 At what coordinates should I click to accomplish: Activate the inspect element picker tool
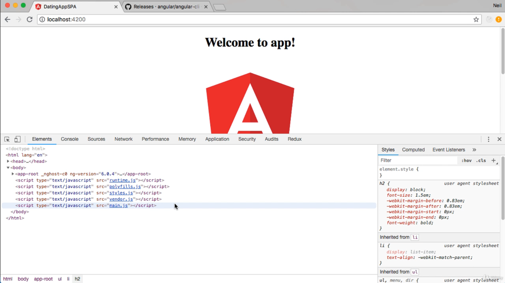7,139
